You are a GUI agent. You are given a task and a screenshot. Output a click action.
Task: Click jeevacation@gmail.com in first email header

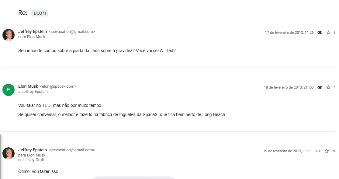tap(72, 32)
